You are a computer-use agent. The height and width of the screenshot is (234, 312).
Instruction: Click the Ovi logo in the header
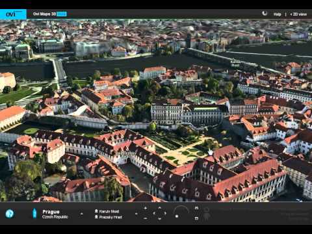pyautogui.click(x=13, y=14)
